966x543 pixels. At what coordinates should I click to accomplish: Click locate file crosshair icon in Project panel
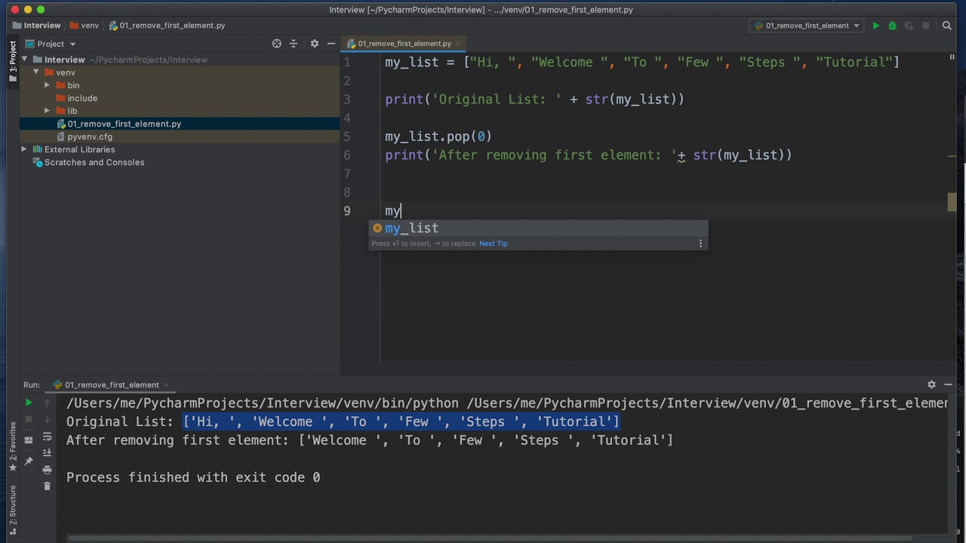coord(276,44)
